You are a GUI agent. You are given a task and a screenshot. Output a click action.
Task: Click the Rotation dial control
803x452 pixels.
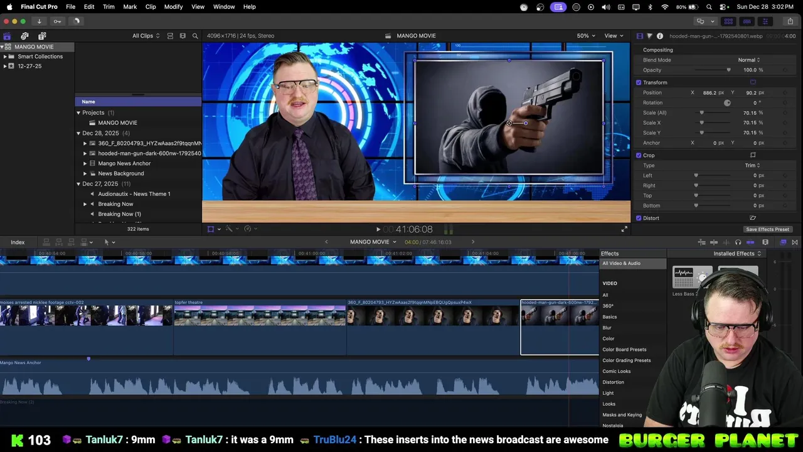point(727,102)
